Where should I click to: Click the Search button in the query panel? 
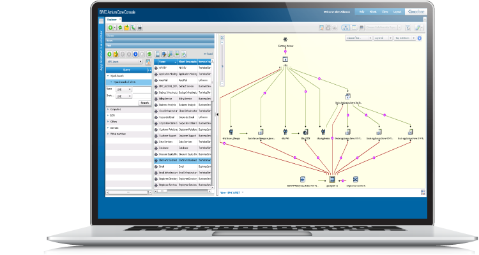pyautogui.click(x=144, y=102)
